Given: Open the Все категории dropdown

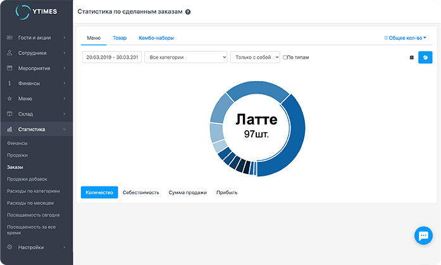Looking at the screenshot, I should (x=185, y=58).
